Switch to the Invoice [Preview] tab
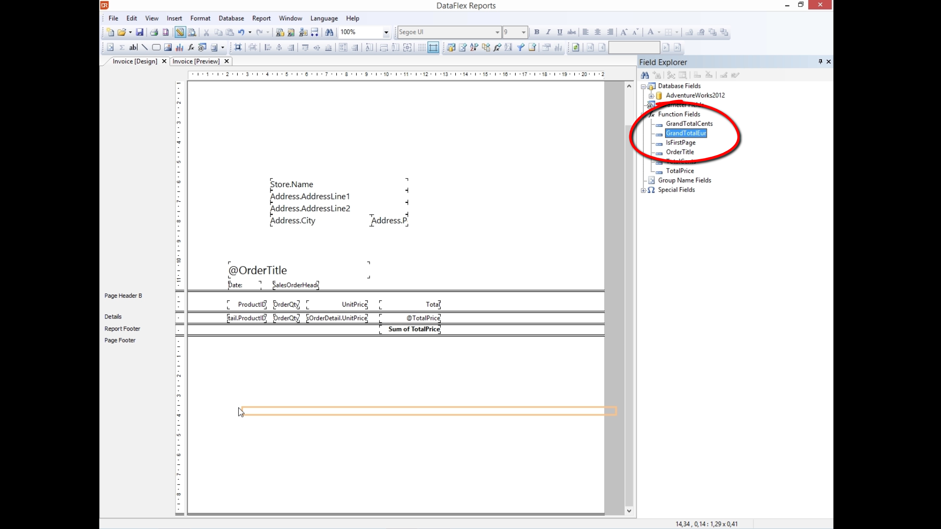Screen dimensions: 941x529 tap(196, 61)
